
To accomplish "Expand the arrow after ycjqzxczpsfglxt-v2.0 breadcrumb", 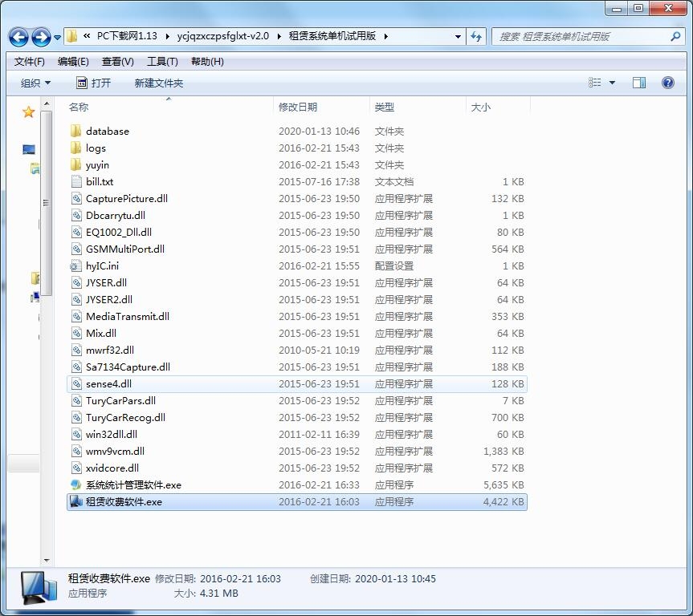I will 279,37.
